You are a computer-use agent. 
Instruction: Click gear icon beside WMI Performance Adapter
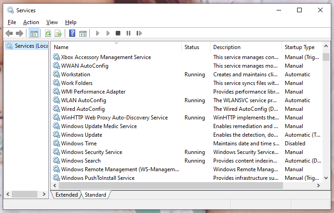57,92
